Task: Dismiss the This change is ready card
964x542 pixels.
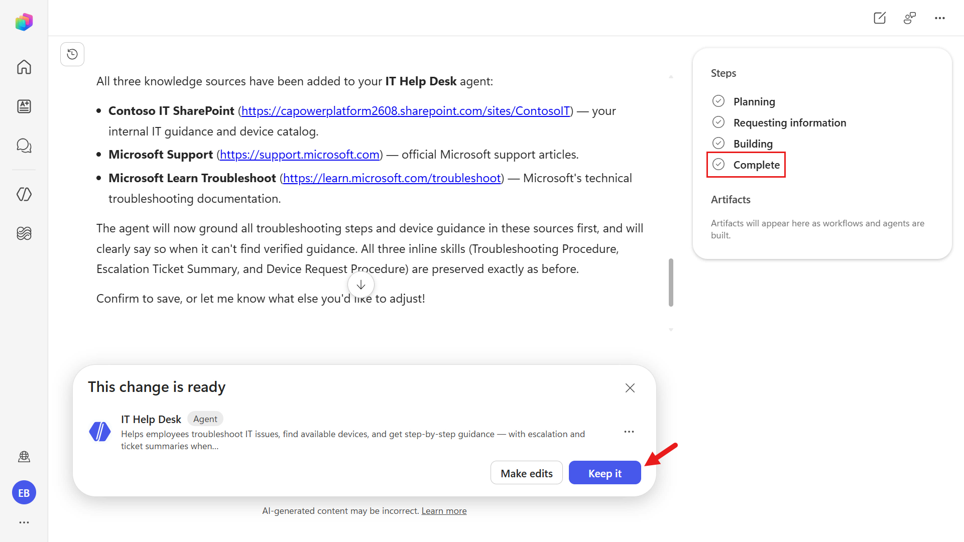Action: pyautogui.click(x=630, y=388)
